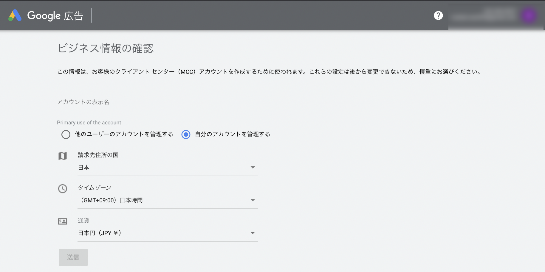Expand the (GMT+09:00) 日本時間 timezone dropdown arrow
The width and height of the screenshot is (545, 272).
pos(253,200)
